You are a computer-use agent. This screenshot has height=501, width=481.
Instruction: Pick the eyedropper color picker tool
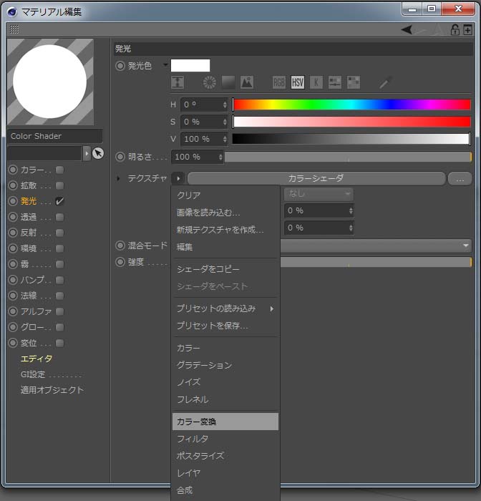pyautogui.click(x=386, y=82)
